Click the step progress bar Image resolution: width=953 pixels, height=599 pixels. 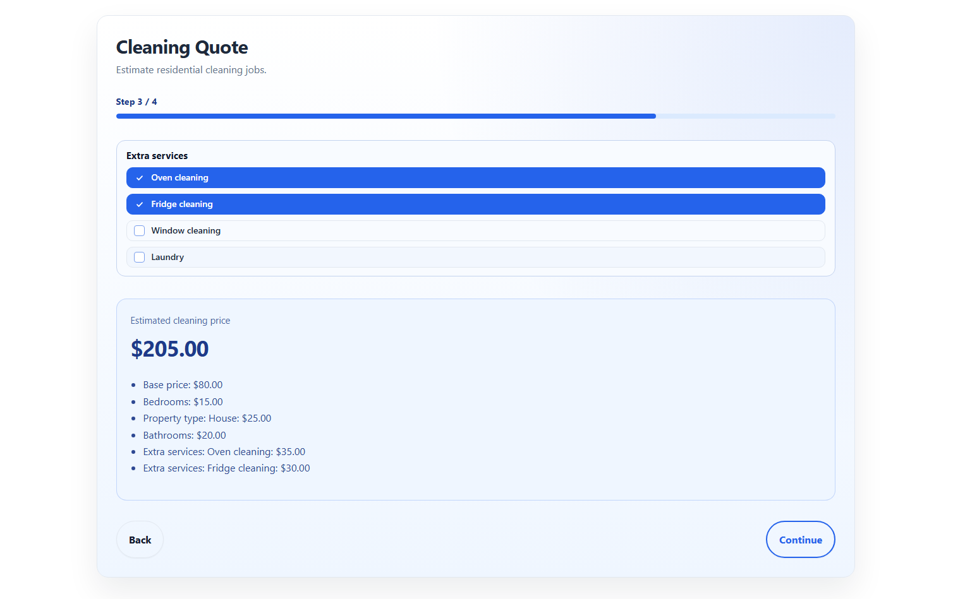pos(475,116)
